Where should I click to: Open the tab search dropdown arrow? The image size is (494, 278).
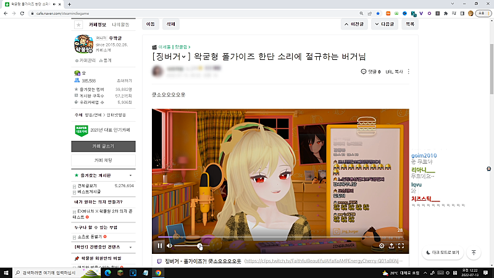click(x=453, y=4)
